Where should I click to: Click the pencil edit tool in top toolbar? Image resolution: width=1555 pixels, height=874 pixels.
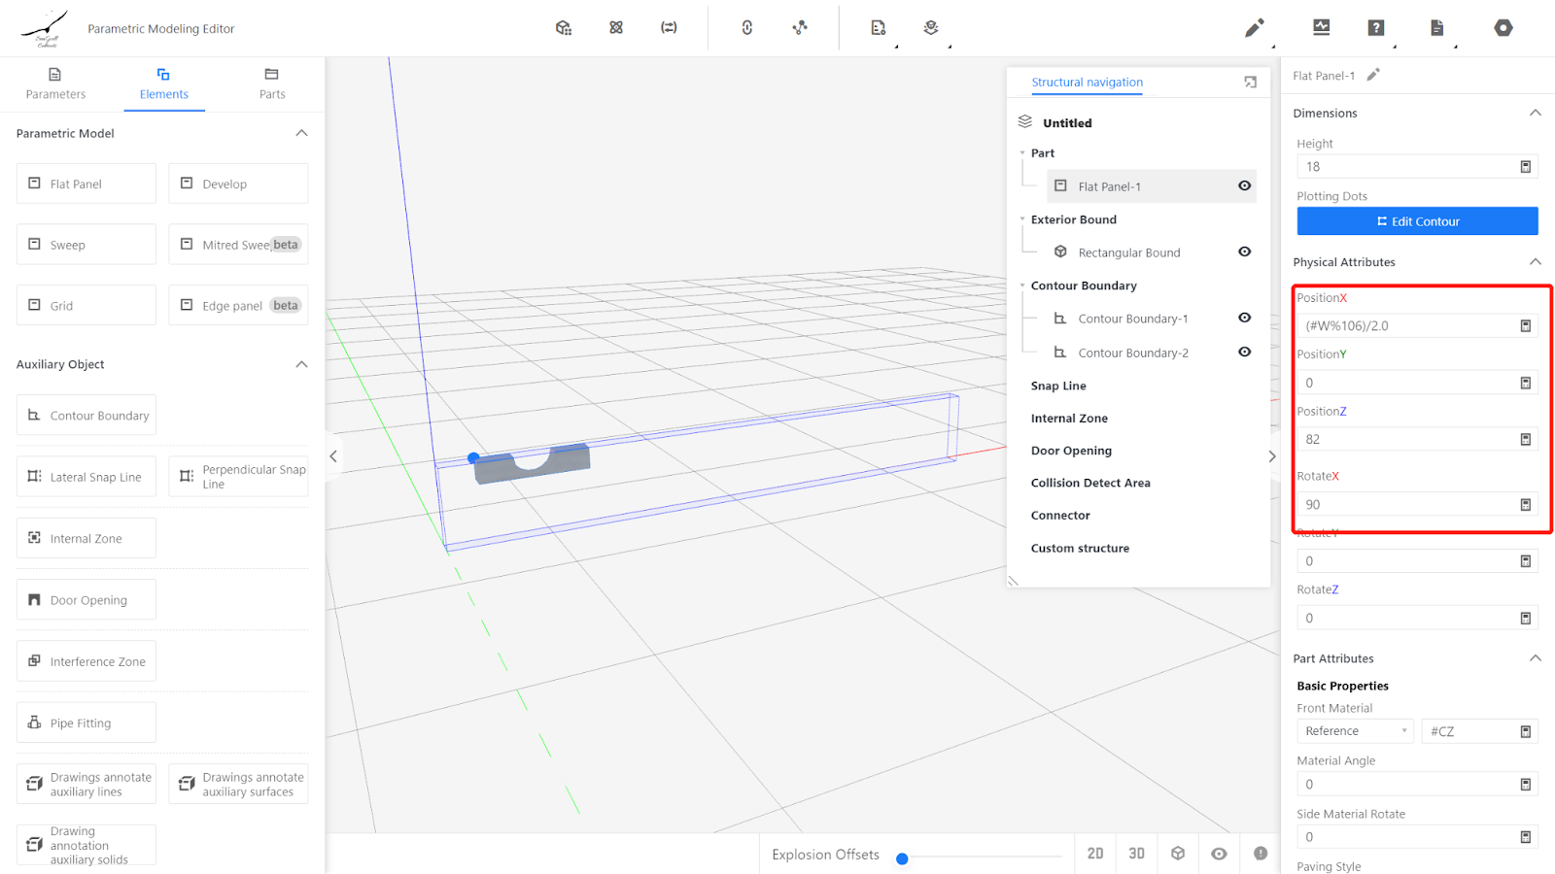click(1254, 28)
